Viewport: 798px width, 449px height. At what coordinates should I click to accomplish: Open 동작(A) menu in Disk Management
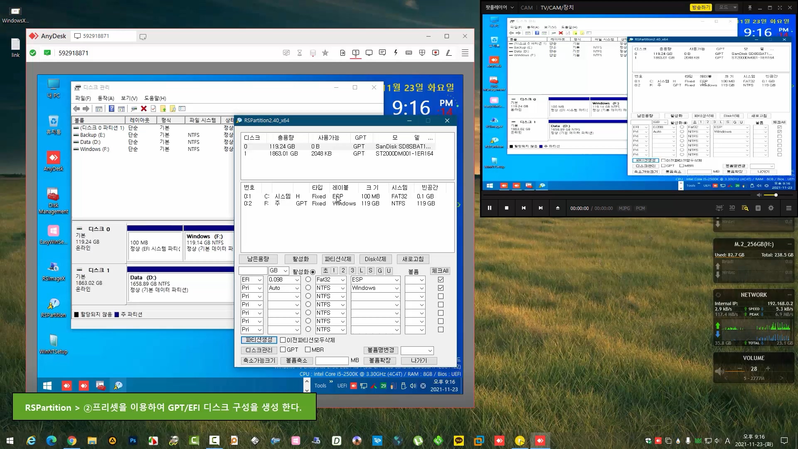(x=106, y=98)
